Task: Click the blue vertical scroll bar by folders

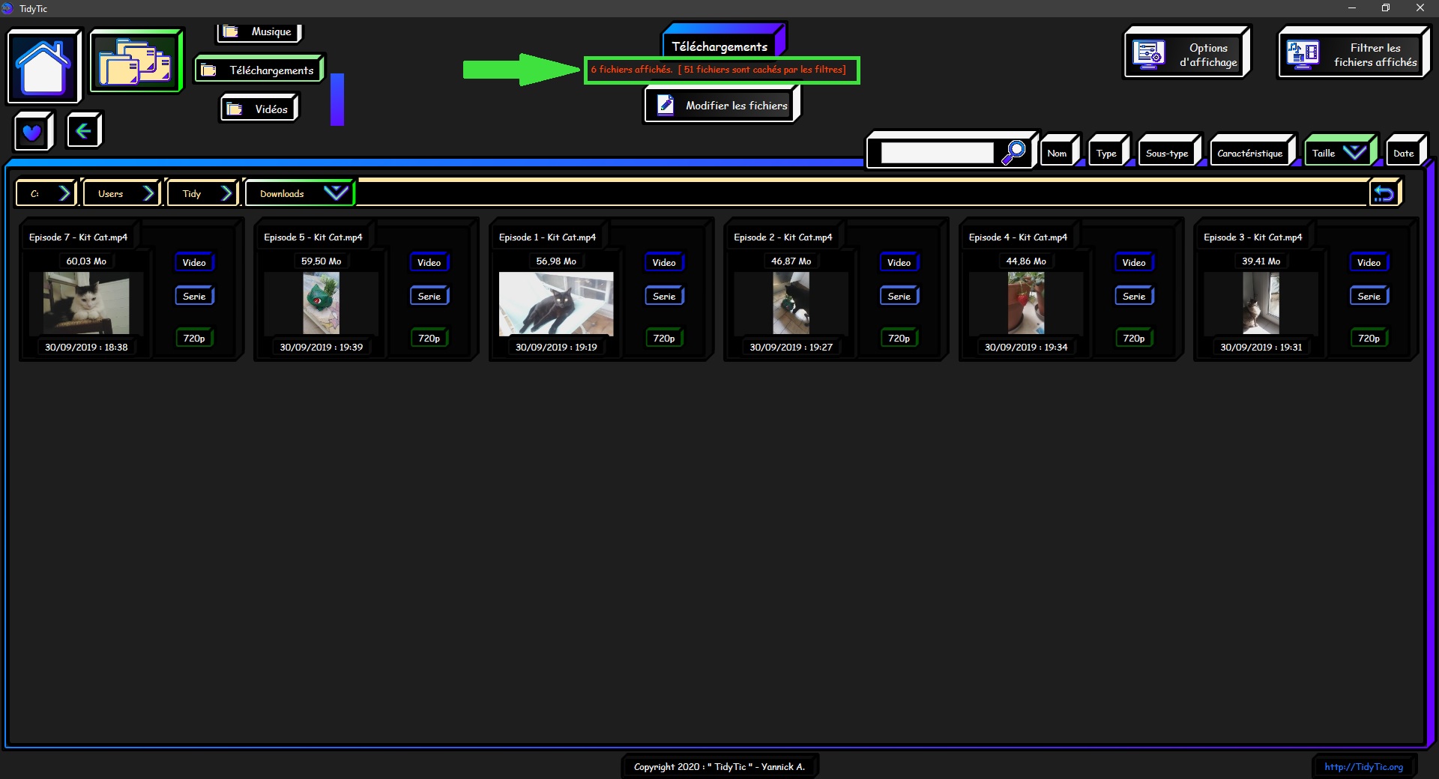Action: [x=337, y=99]
